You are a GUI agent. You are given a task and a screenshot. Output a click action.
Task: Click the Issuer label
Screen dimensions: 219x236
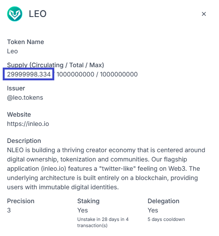[x=16, y=88]
